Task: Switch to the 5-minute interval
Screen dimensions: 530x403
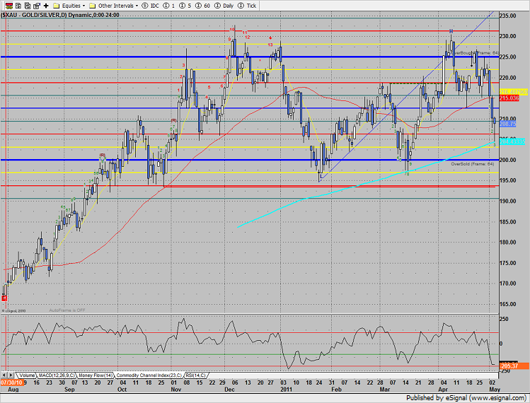Action: point(190,6)
